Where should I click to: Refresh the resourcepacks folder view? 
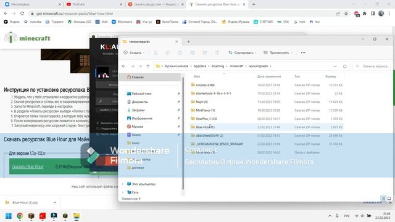pos(344,66)
